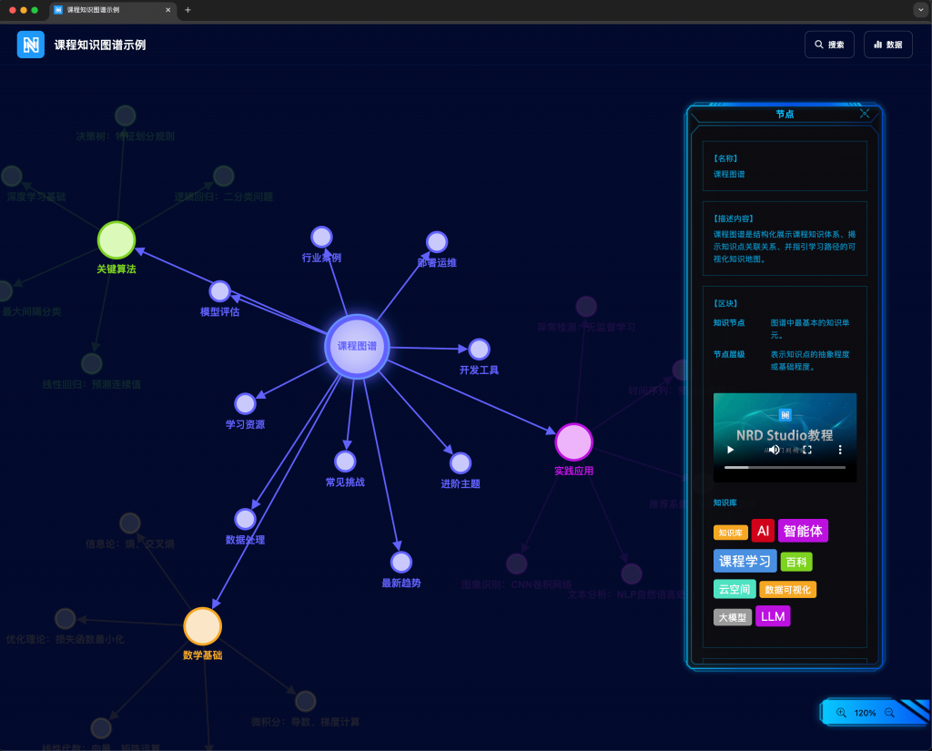Play the NRD Studio教程 video
Viewport: 932px width, 751px height.
730,450
